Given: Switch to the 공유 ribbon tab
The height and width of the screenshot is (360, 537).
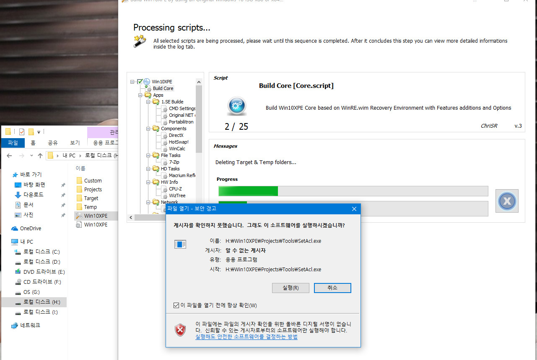Looking at the screenshot, I should pos(53,143).
